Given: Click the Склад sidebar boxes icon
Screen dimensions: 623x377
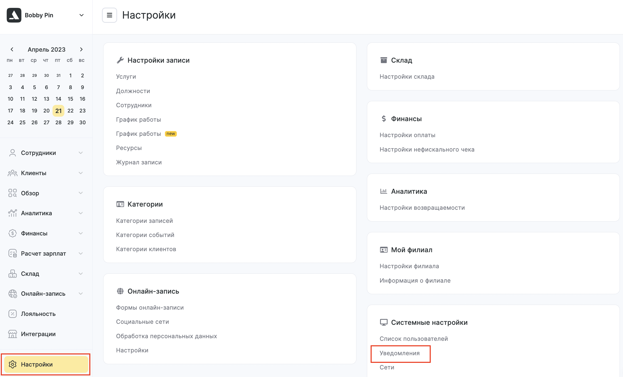Looking at the screenshot, I should pos(12,273).
